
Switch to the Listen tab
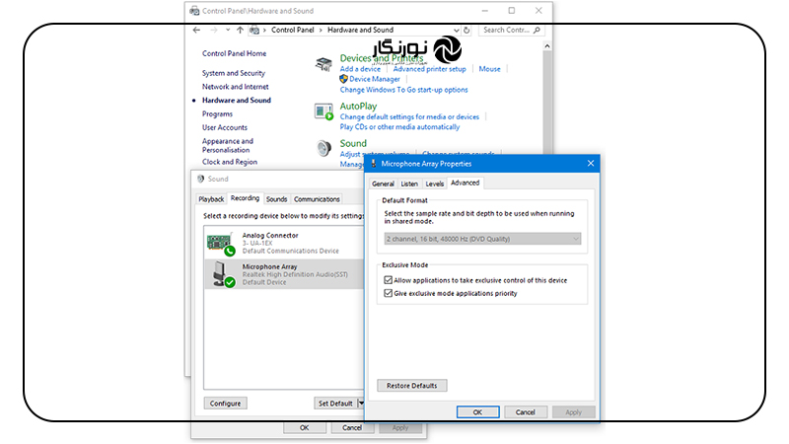pos(408,184)
